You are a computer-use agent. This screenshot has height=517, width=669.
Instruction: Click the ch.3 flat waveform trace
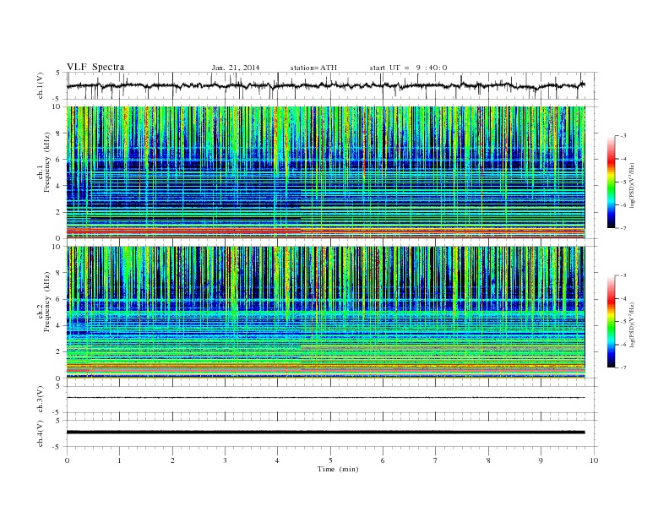[325, 398]
